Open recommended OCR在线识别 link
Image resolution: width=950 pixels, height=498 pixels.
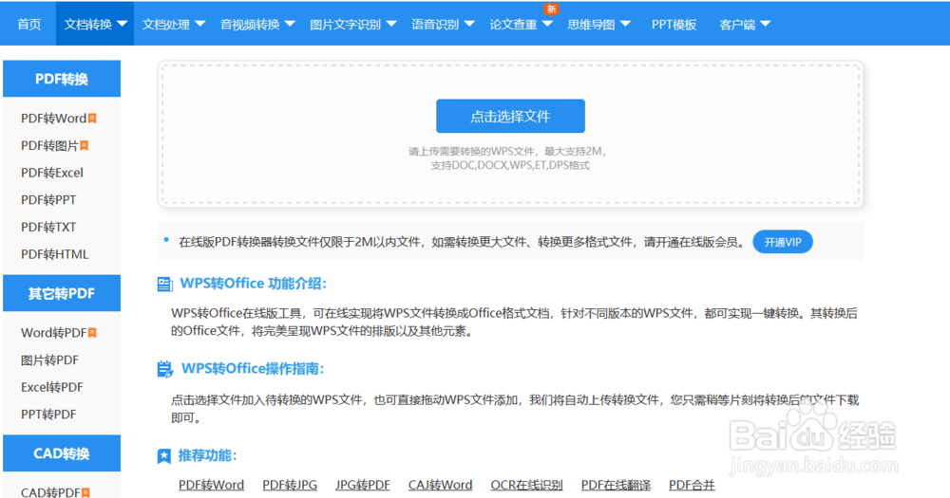point(526,485)
